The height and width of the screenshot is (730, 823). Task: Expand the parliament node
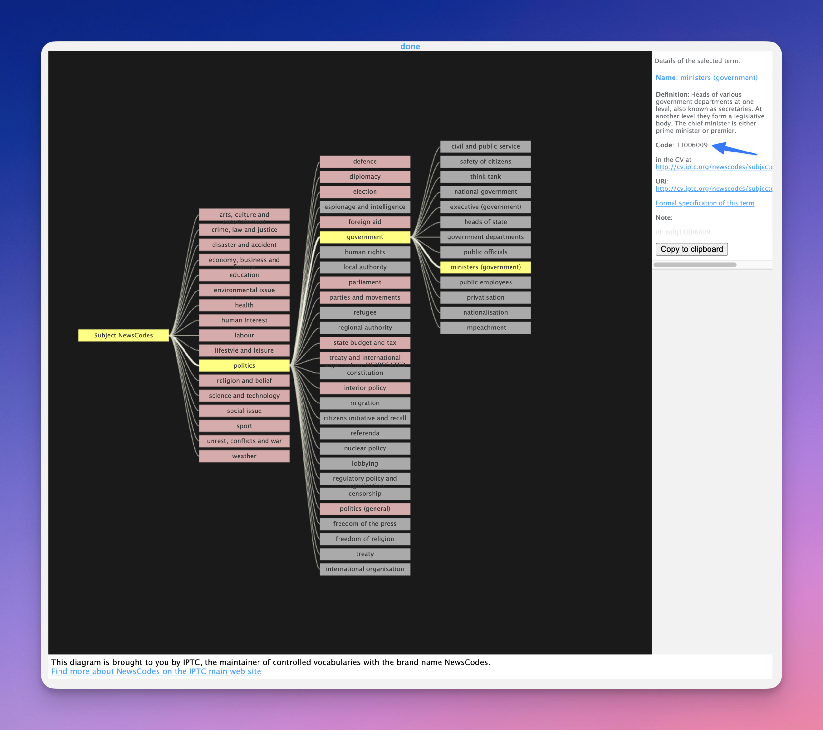[365, 282]
